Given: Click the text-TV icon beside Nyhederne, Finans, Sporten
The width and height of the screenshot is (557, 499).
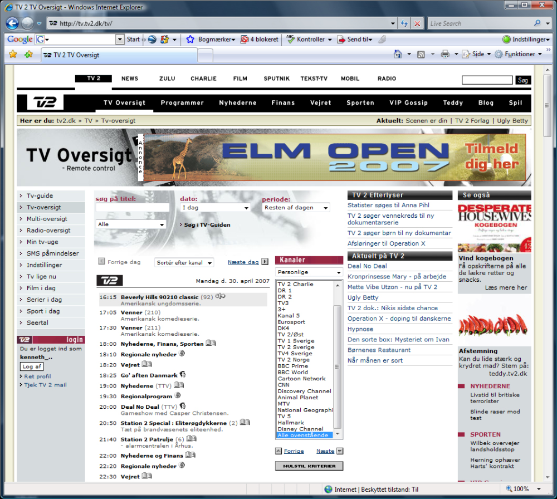Looking at the screenshot, I should click(211, 343).
